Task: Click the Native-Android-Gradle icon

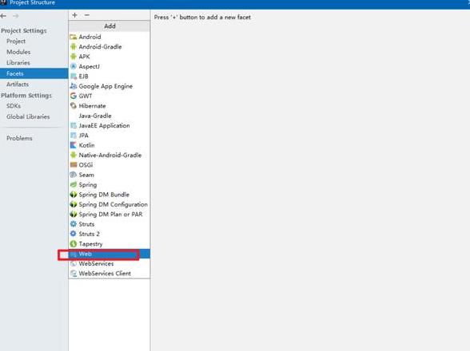Action: (x=74, y=155)
